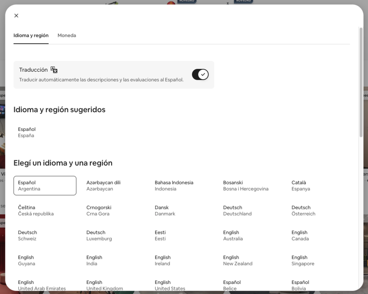The width and height of the screenshot is (368, 294).
Task: Turn off the automatic translation toggle
Action: tap(200, 75)
